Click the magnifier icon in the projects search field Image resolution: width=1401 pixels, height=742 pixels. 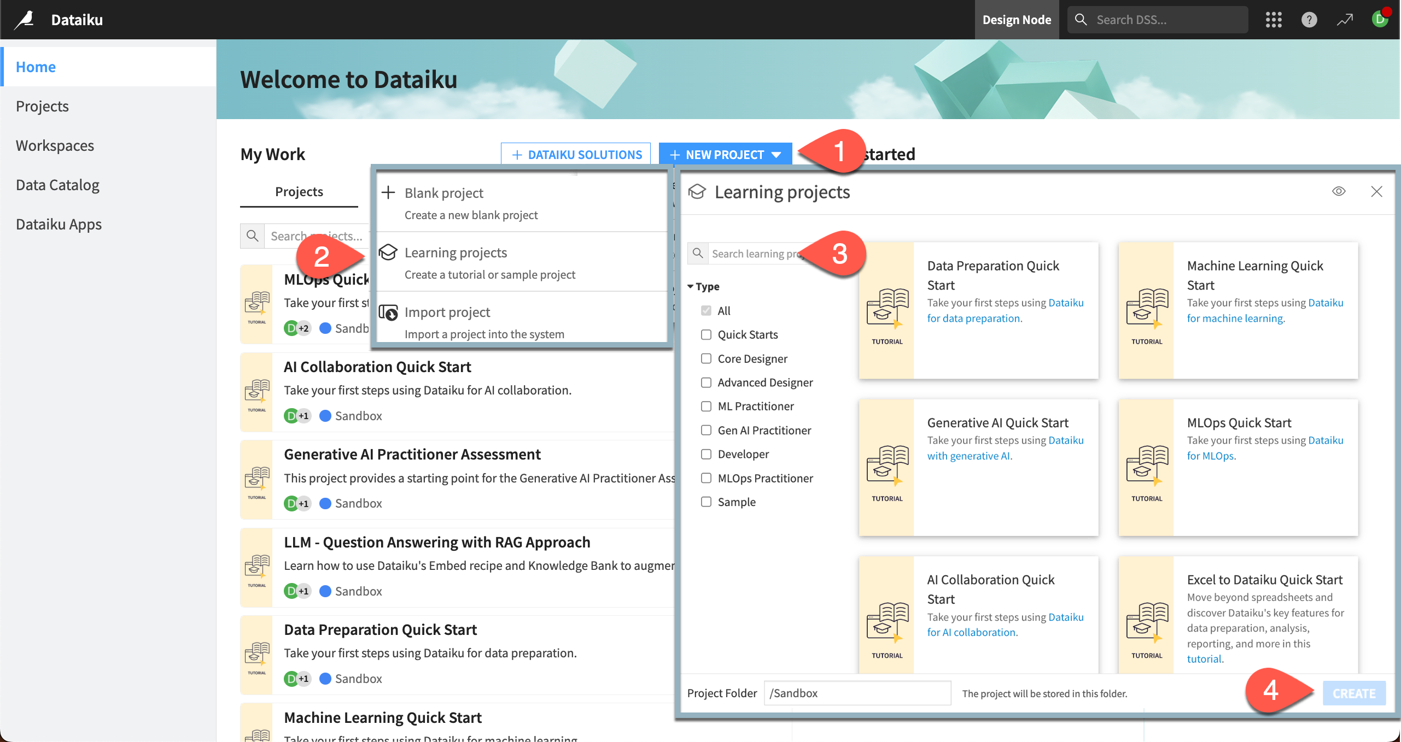[253, 235]
